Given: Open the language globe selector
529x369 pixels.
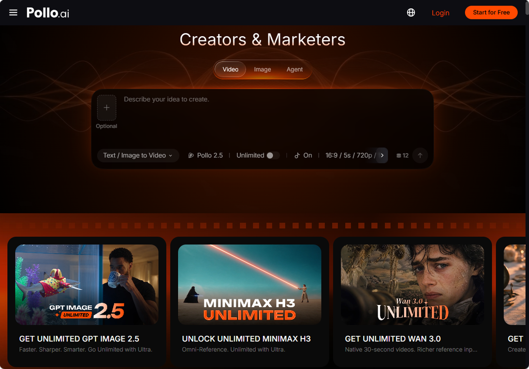Looking at the screenshot, I should [411, 12].
